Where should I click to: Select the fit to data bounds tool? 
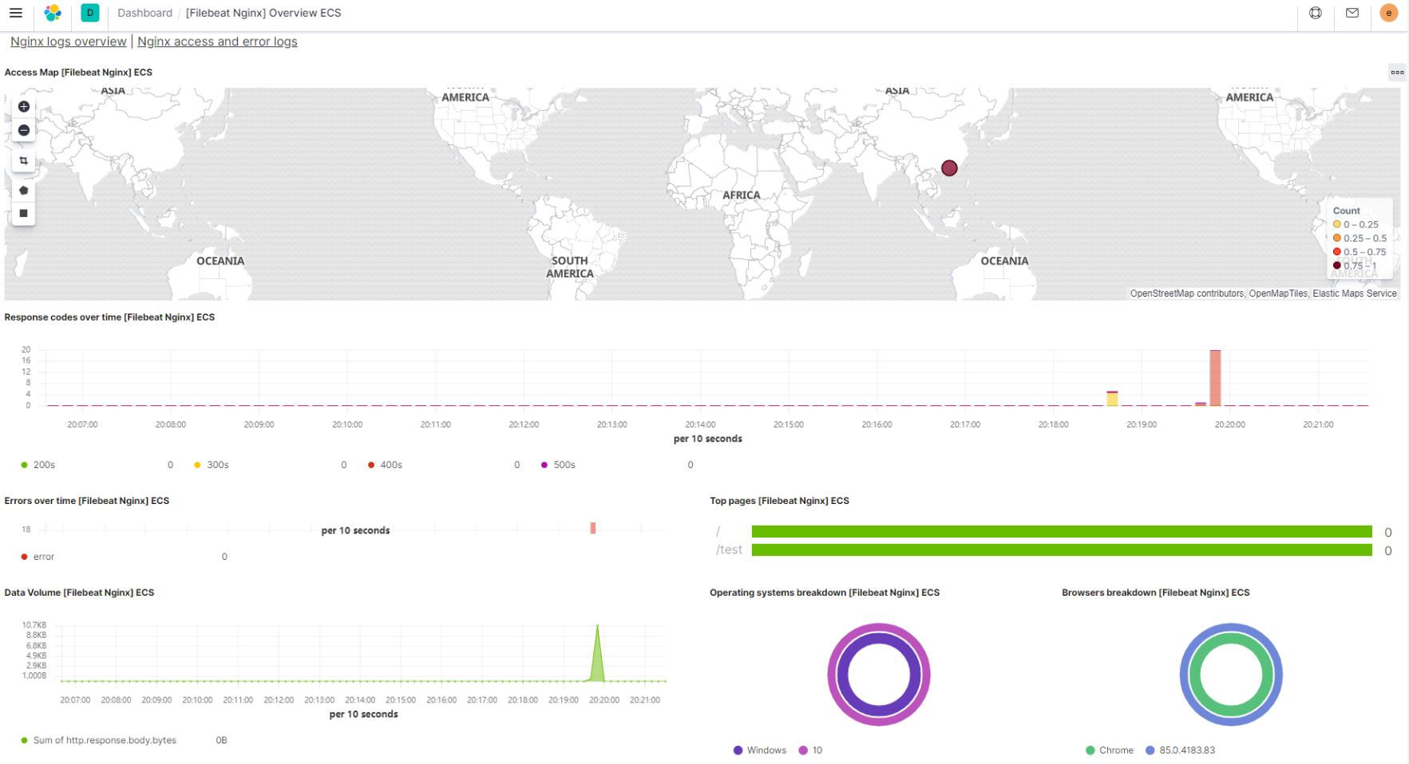(24, 160)
